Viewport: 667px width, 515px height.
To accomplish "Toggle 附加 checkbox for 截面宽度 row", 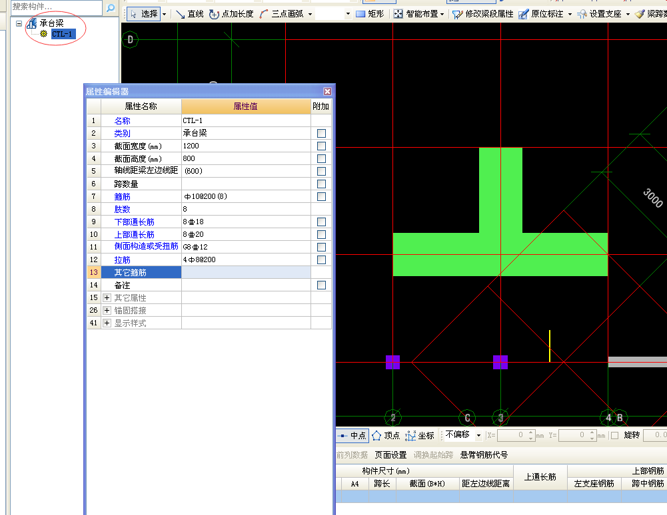I will 322,146.
